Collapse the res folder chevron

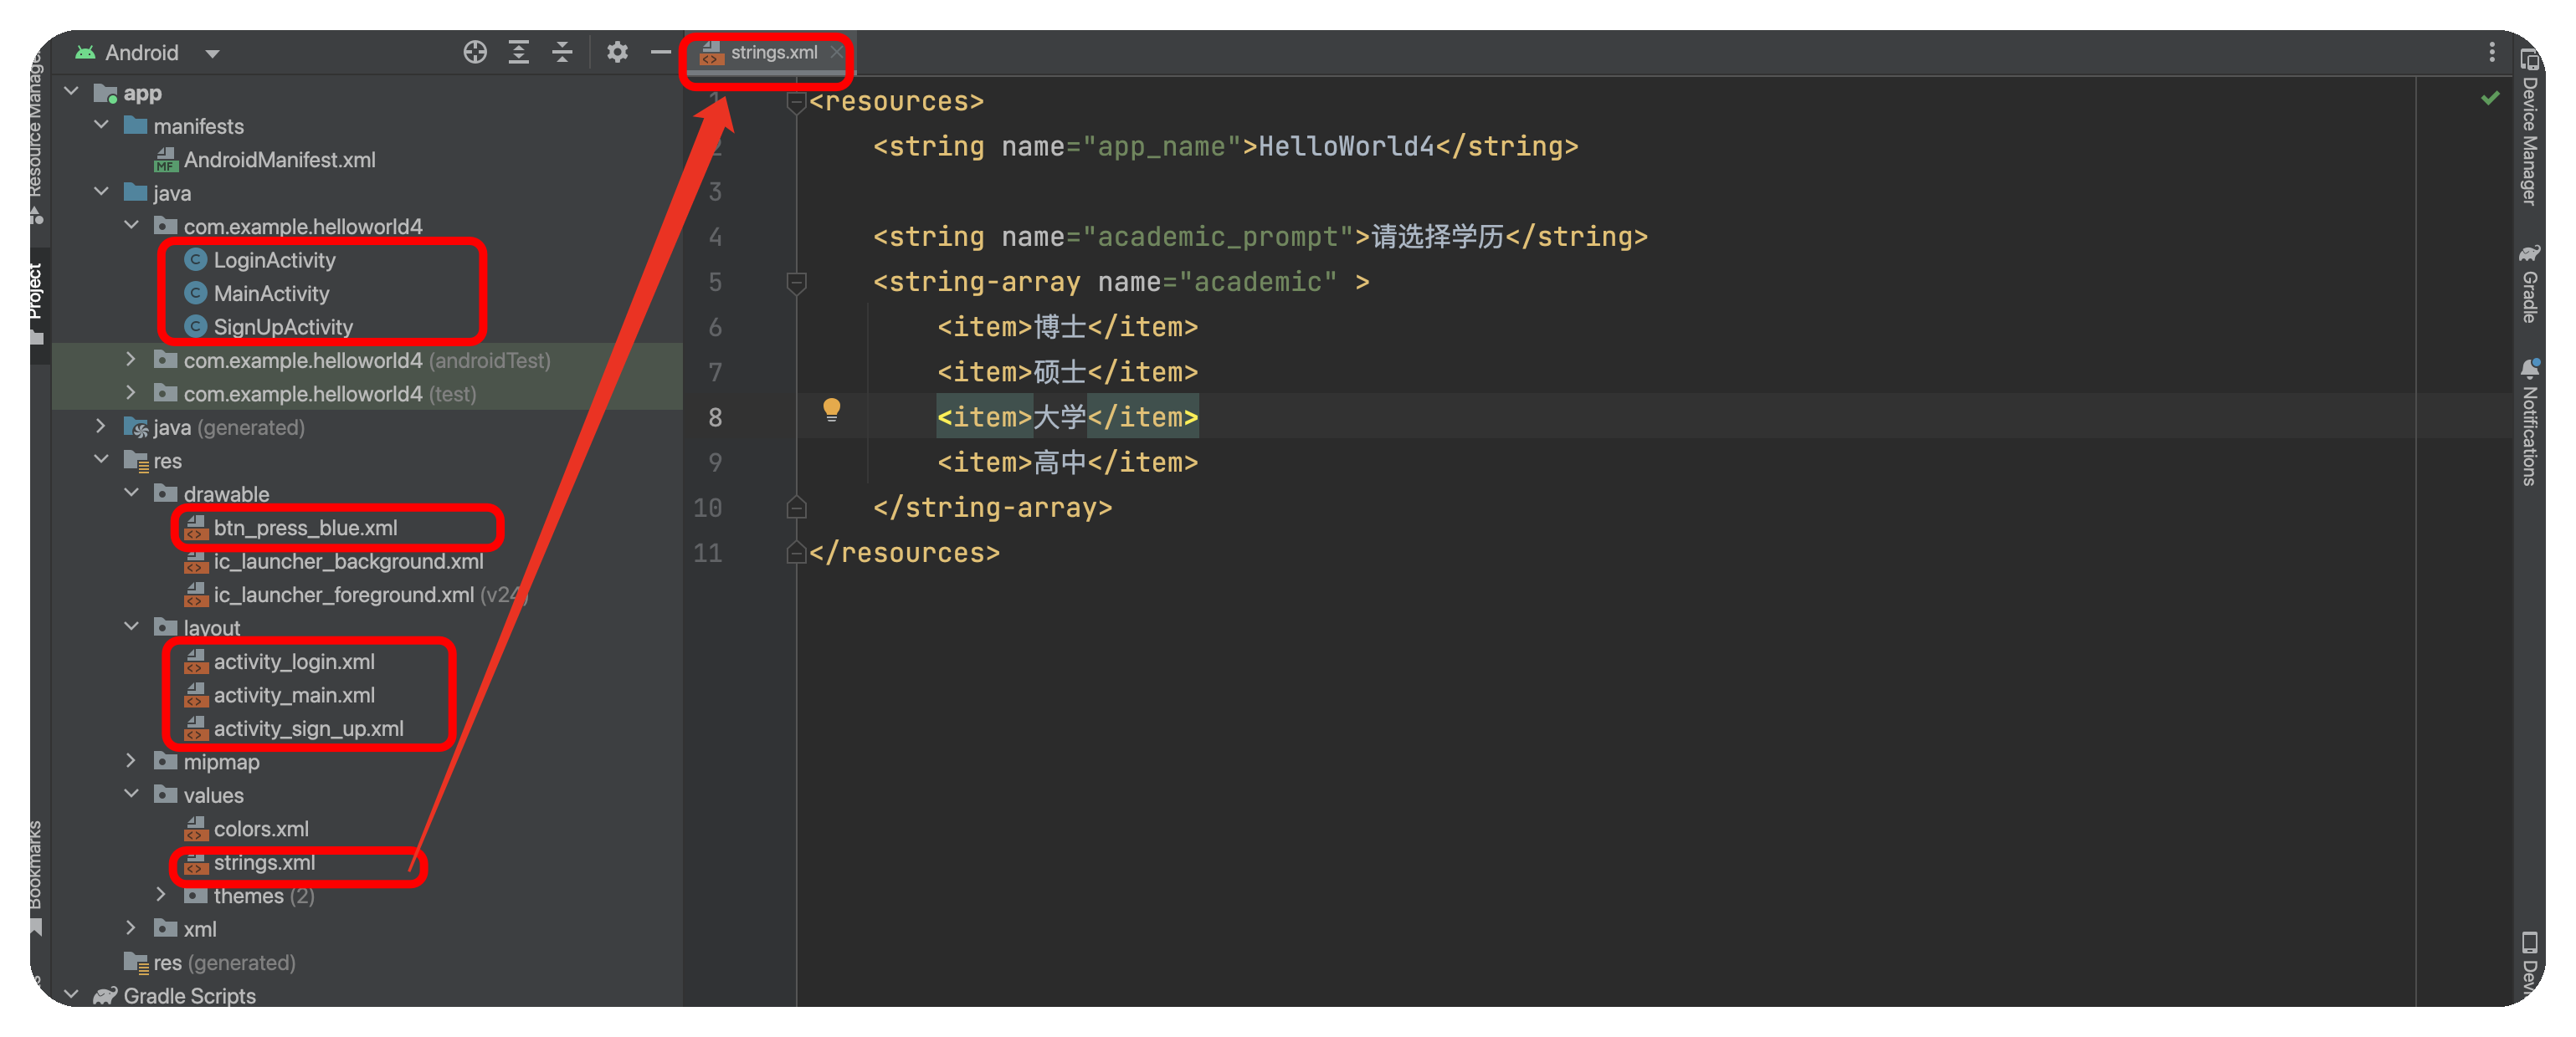tap(101, 461)
